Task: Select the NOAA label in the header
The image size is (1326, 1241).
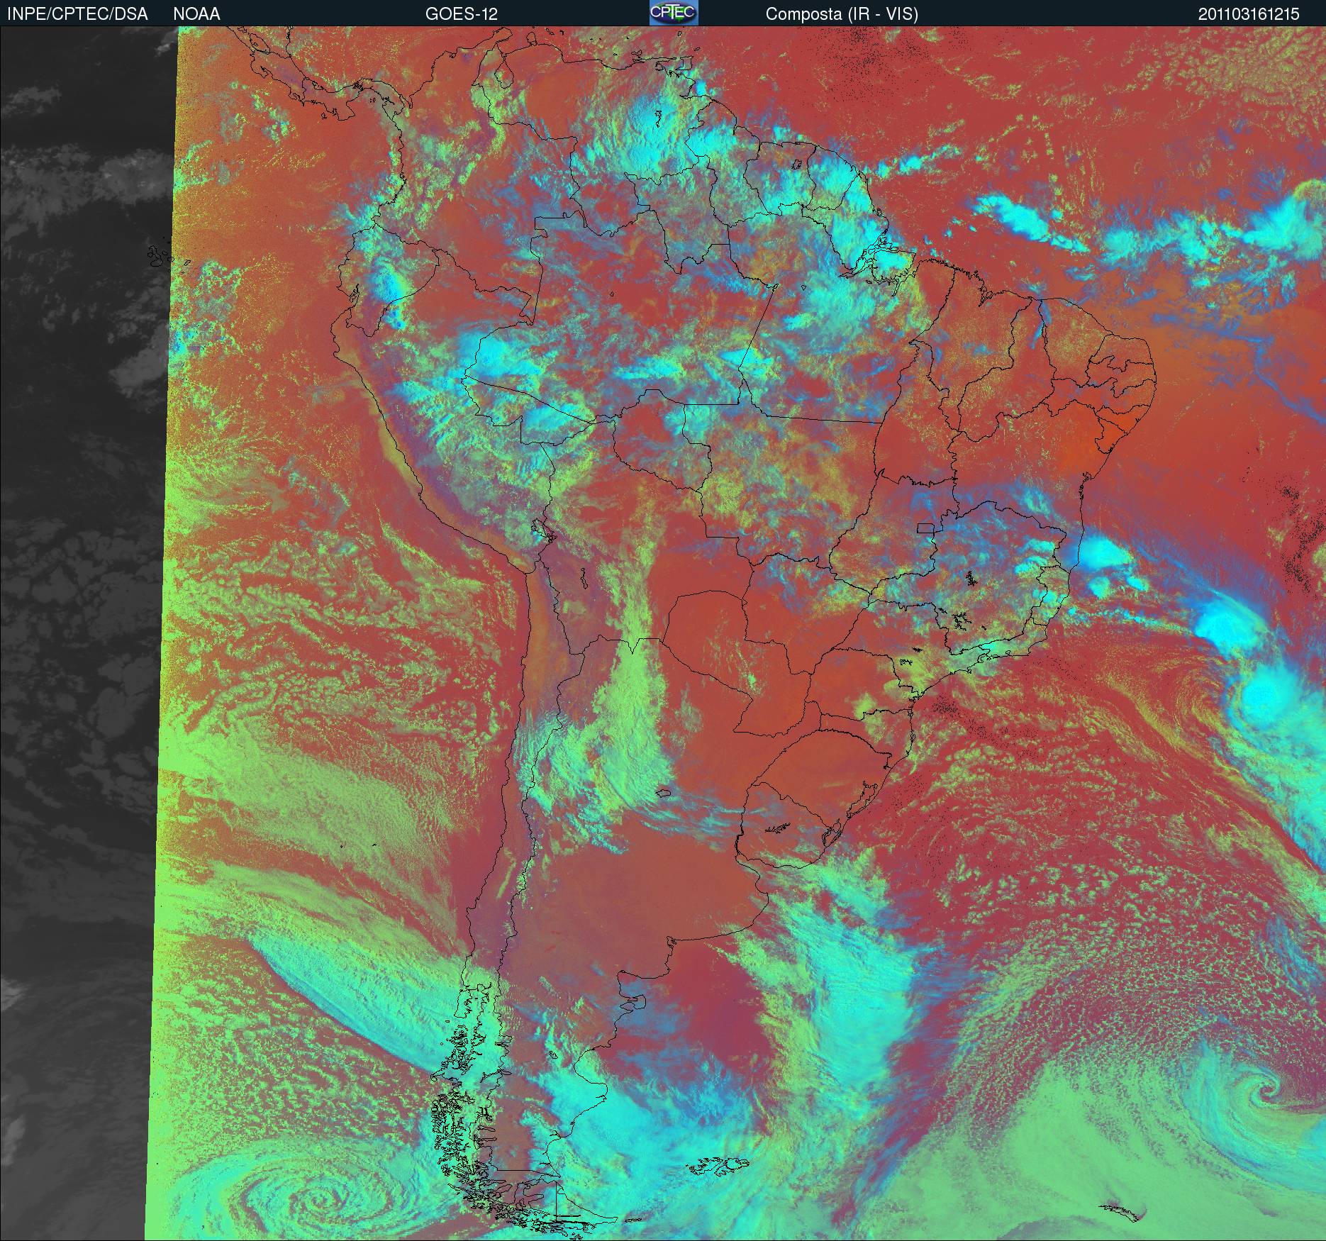Action: pos(196,14)
